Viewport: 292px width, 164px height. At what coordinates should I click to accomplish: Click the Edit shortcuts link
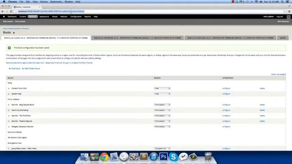tap(283, 21)
